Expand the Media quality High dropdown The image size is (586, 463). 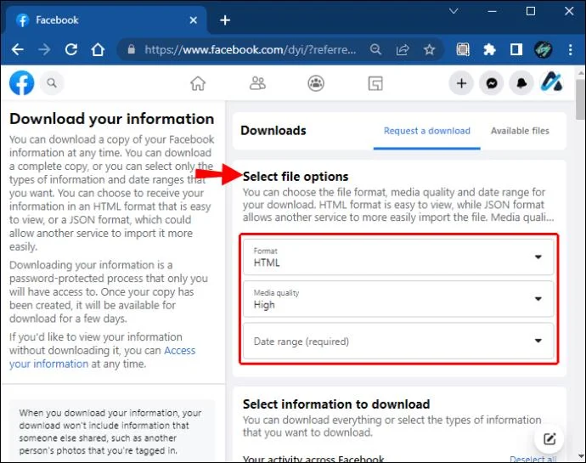[398, 299]
